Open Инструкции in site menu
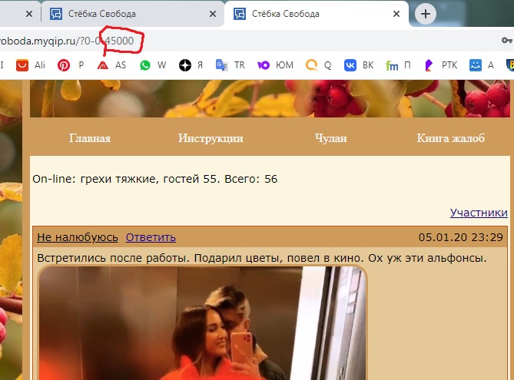 point(211,138)
